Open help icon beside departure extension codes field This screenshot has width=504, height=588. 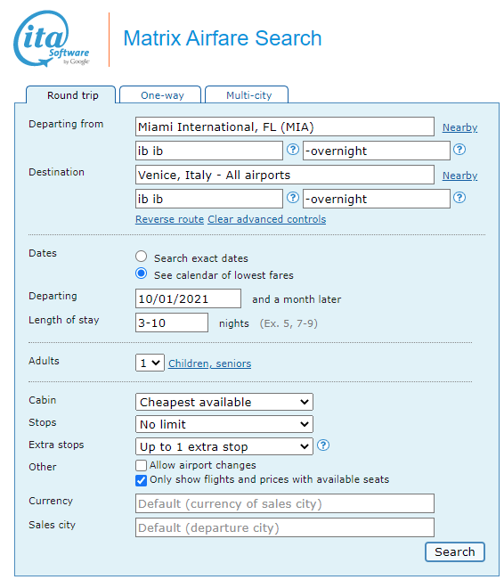click(459, 150)
